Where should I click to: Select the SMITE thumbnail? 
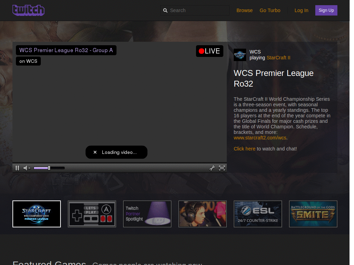(x=313, y=214)
